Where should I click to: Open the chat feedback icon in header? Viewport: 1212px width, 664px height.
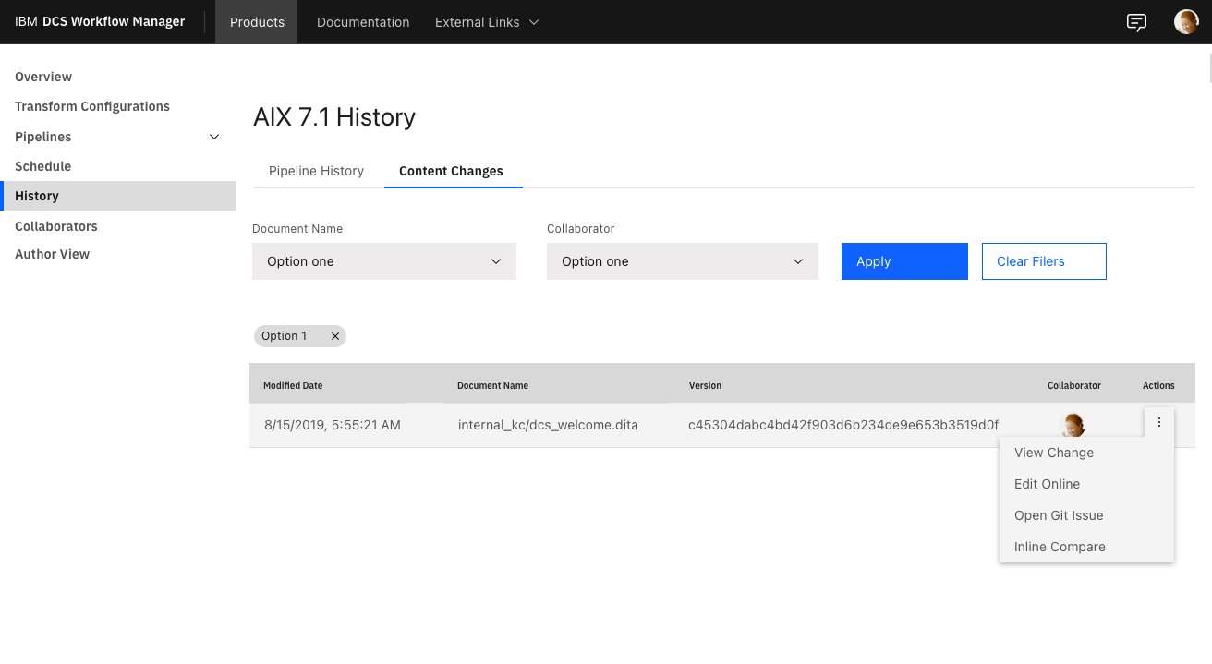(x=1136, y=22)
